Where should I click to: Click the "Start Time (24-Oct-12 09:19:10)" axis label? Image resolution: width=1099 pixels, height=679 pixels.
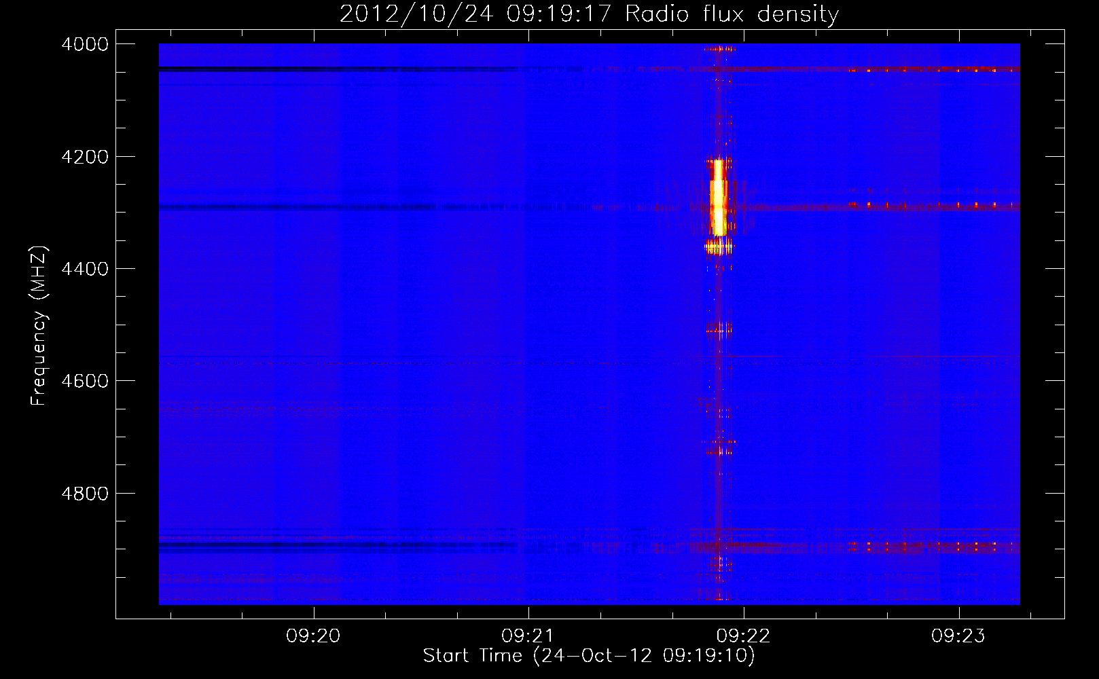pos(589,656)
